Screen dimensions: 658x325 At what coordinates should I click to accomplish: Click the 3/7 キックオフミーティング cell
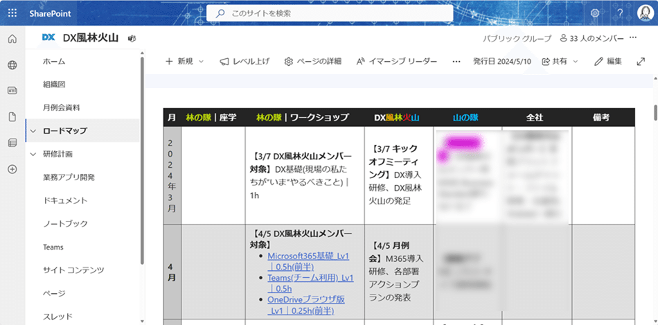click(399, 175)
